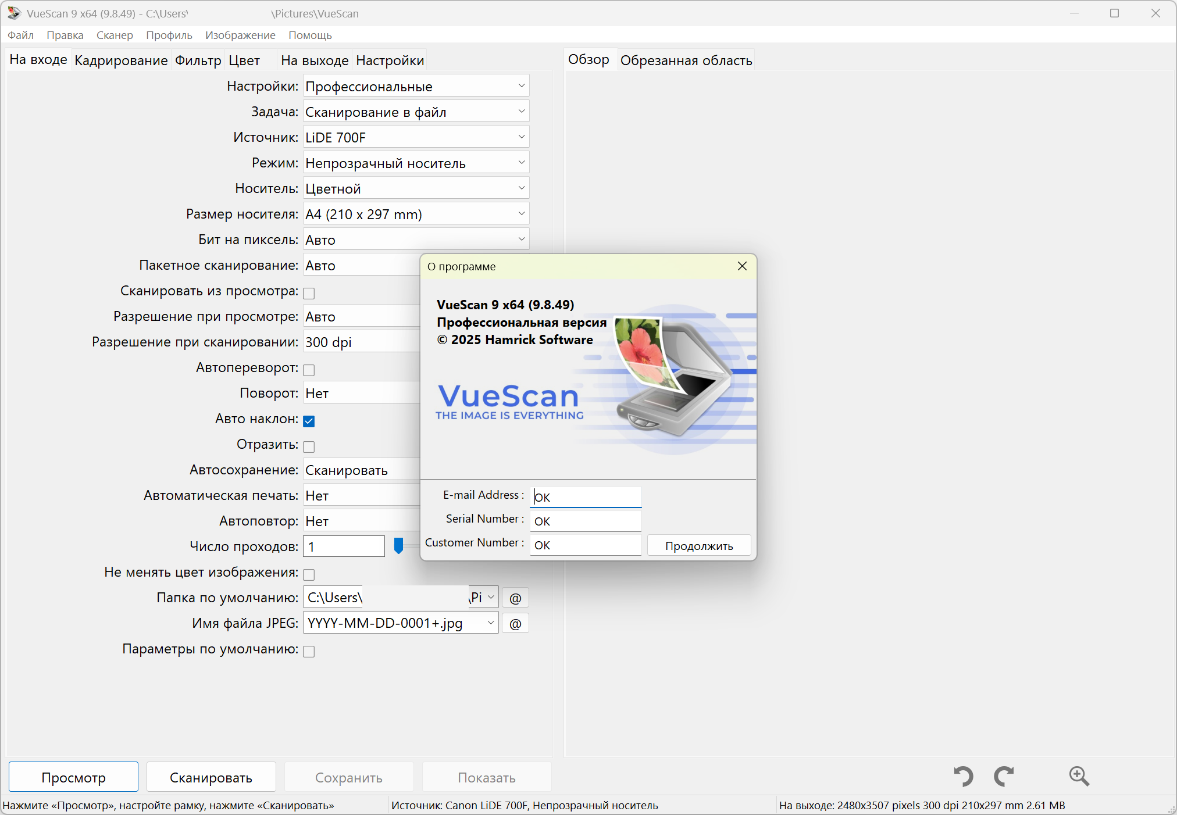Click the scanner picture in About dialog
The width and height of the screenshot is (1177, 815).
click(675, 378)
